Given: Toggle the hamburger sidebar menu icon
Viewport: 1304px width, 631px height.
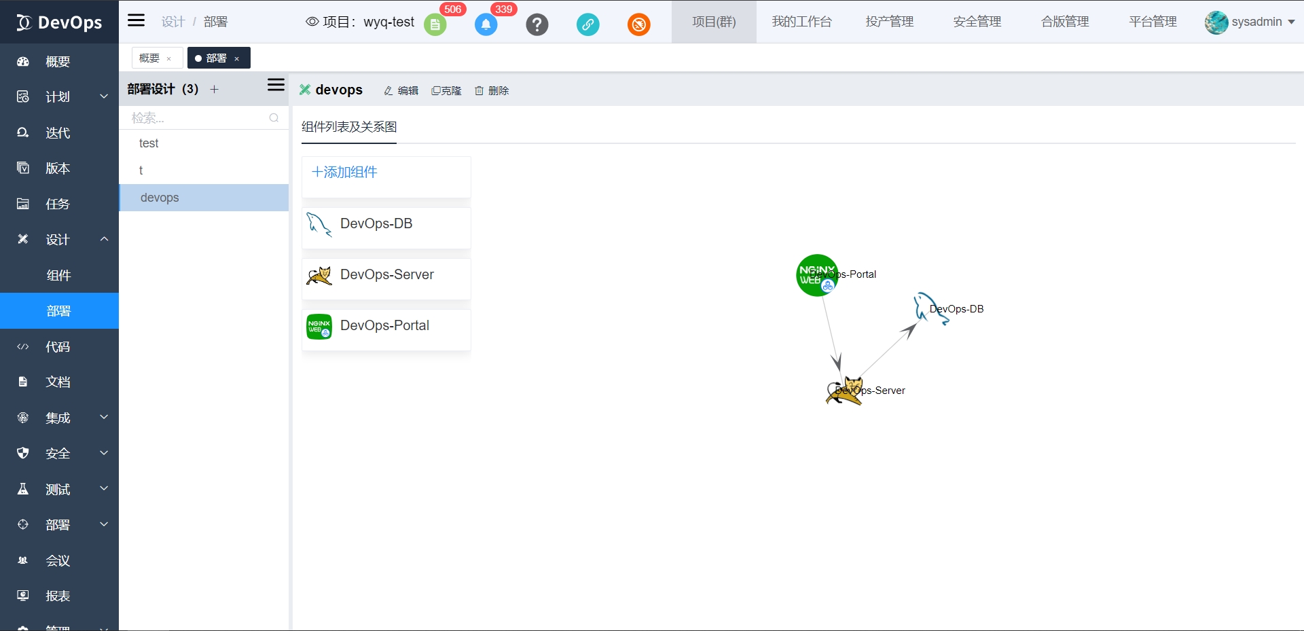Looking at the screenshot, I should 137,20.
